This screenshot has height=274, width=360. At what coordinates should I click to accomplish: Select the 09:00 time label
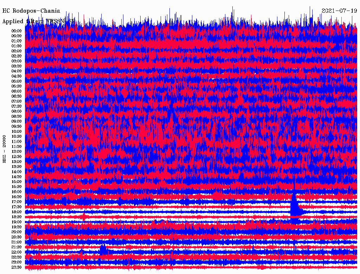pyautogui.click(x=17, y=122)
